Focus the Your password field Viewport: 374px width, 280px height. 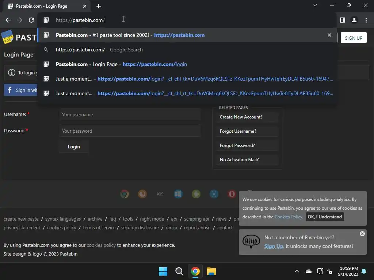(130, 131)
